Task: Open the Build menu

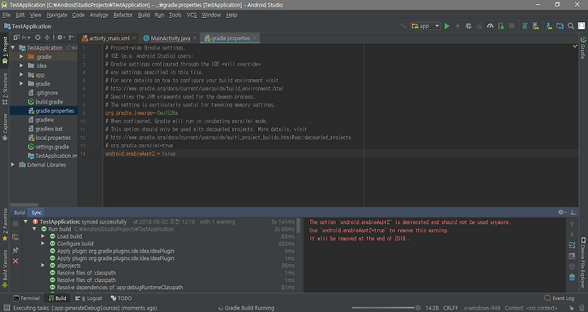Action: tap(144, 15)
